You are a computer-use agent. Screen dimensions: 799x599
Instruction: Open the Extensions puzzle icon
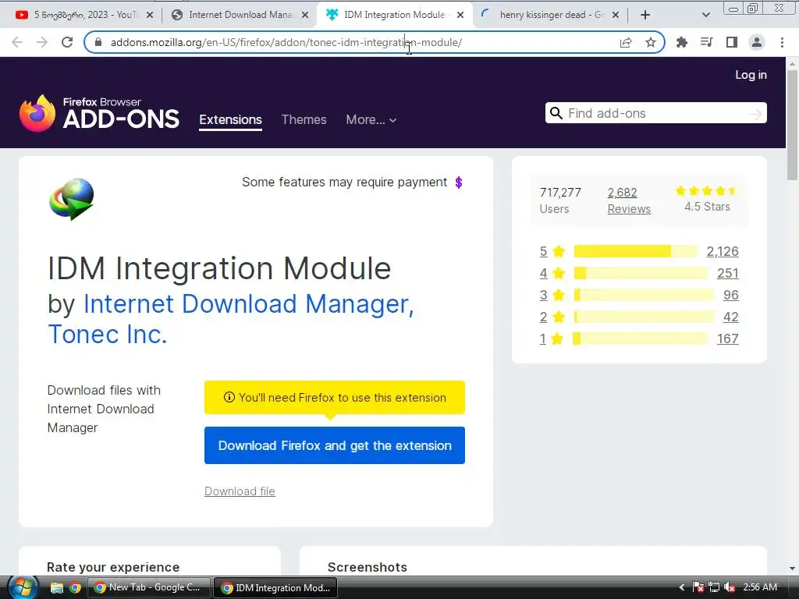coord(682,42)
